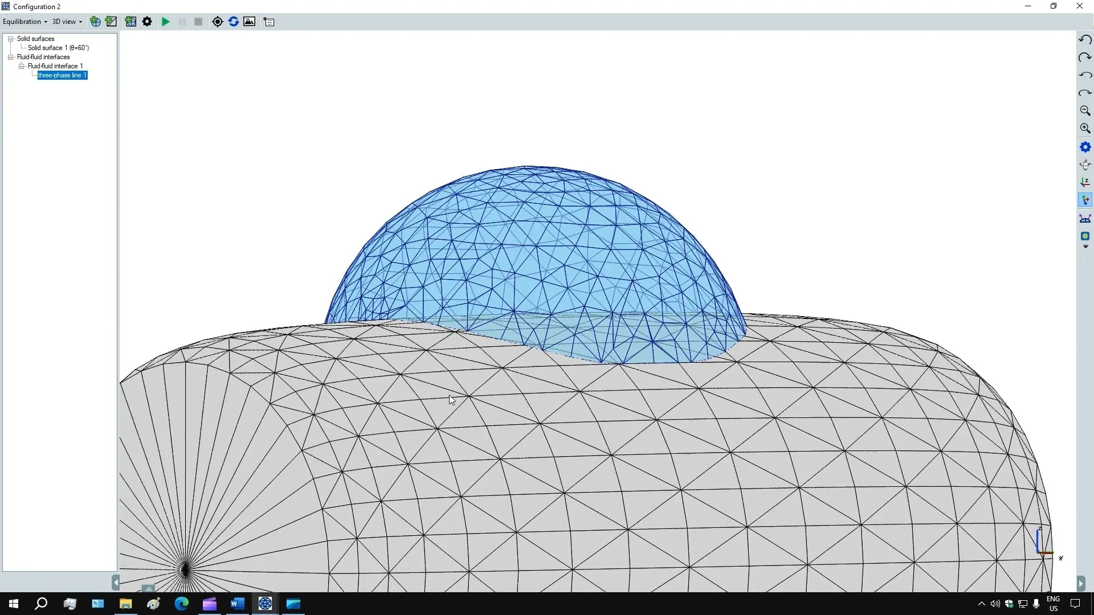1094x615 pixels.
Task: Rotate view clockwise with large arrow
Action: click(x=1085, y=57)
